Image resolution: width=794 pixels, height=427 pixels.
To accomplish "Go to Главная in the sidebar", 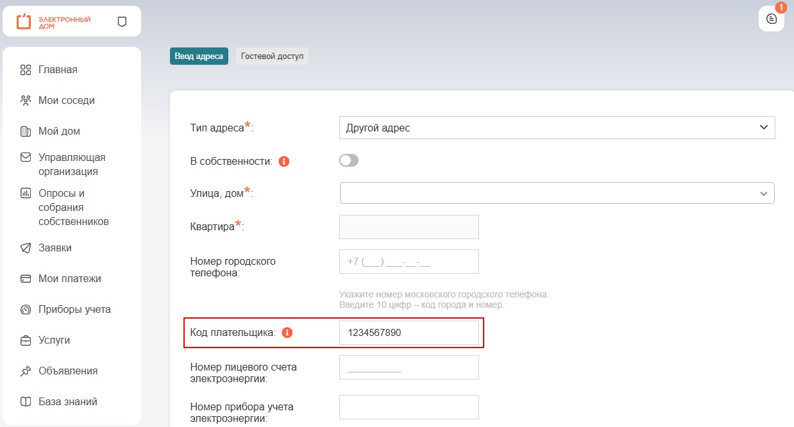I will [58, 70].
